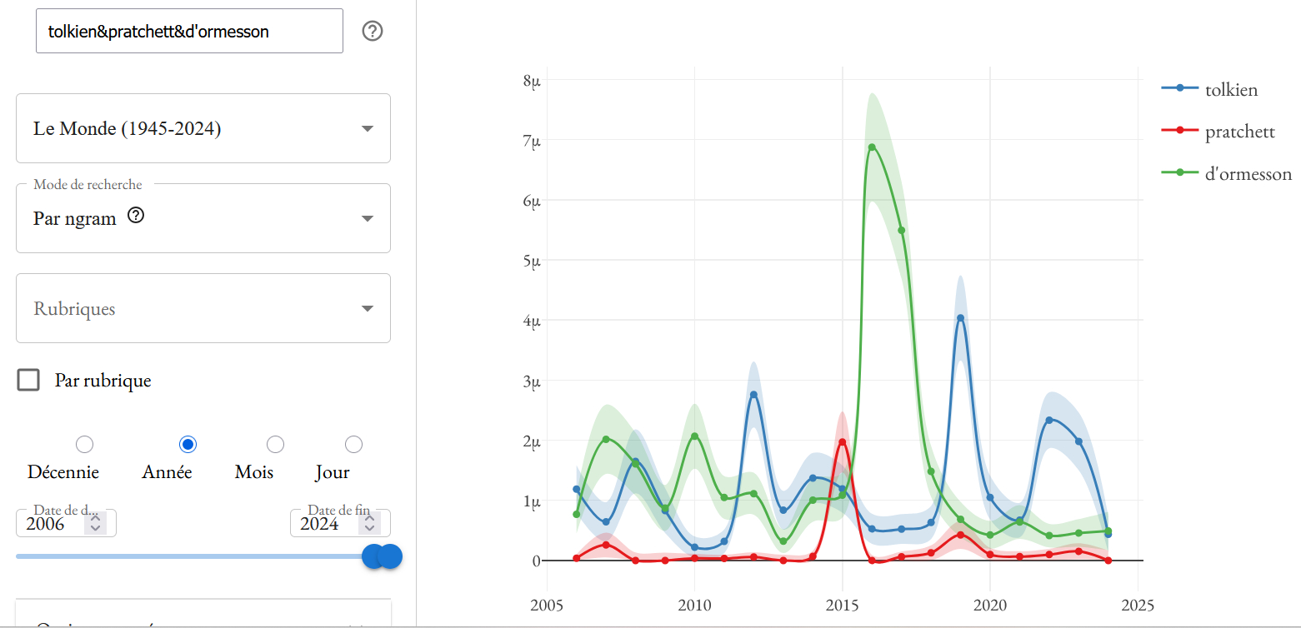This screenshot has height=628, width=1301.
Task: Choose the "Jour" radio button
Action: click(353, 445)
